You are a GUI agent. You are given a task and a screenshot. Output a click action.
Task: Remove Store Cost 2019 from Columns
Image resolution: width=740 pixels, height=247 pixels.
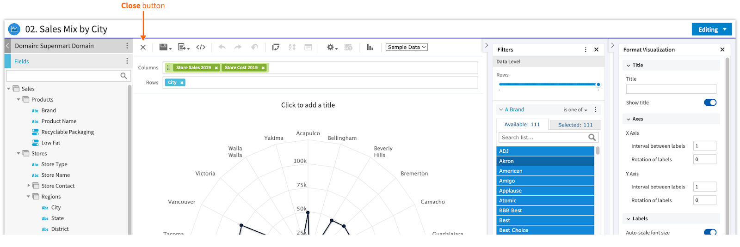(263, 68)
